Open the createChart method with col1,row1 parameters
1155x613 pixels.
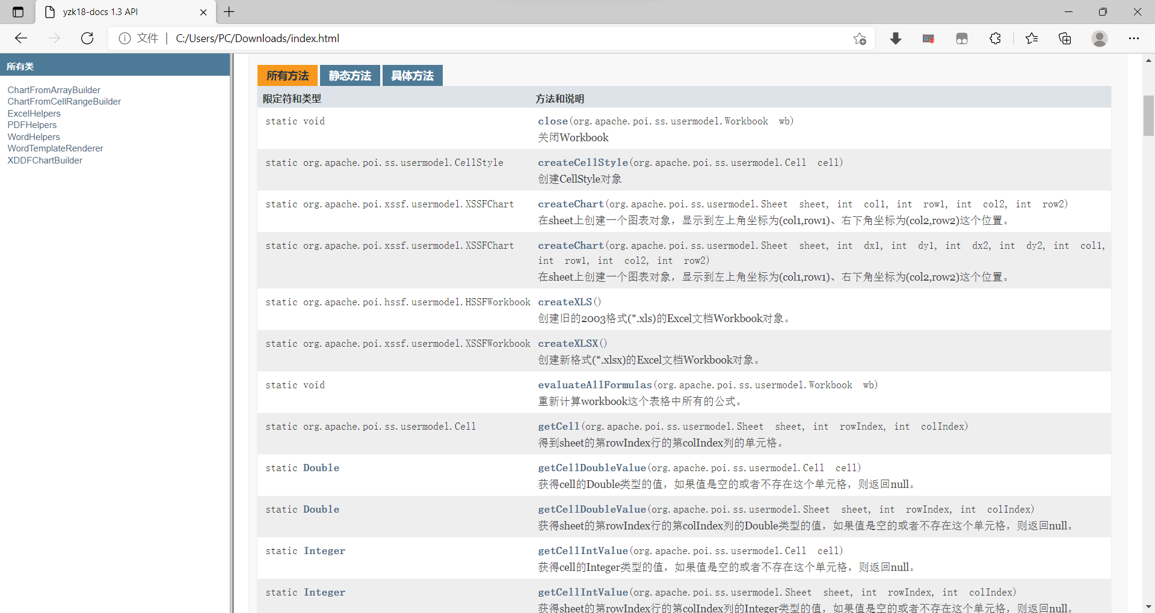(x=571, y=204)
